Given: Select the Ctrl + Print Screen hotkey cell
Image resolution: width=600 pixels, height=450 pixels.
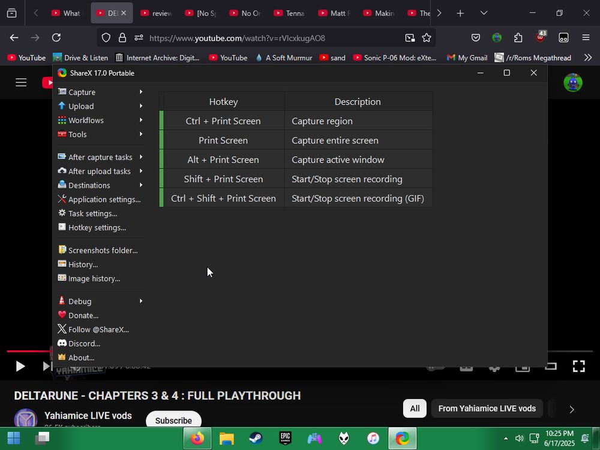Looking at the screenshot, I should point(223,121).
